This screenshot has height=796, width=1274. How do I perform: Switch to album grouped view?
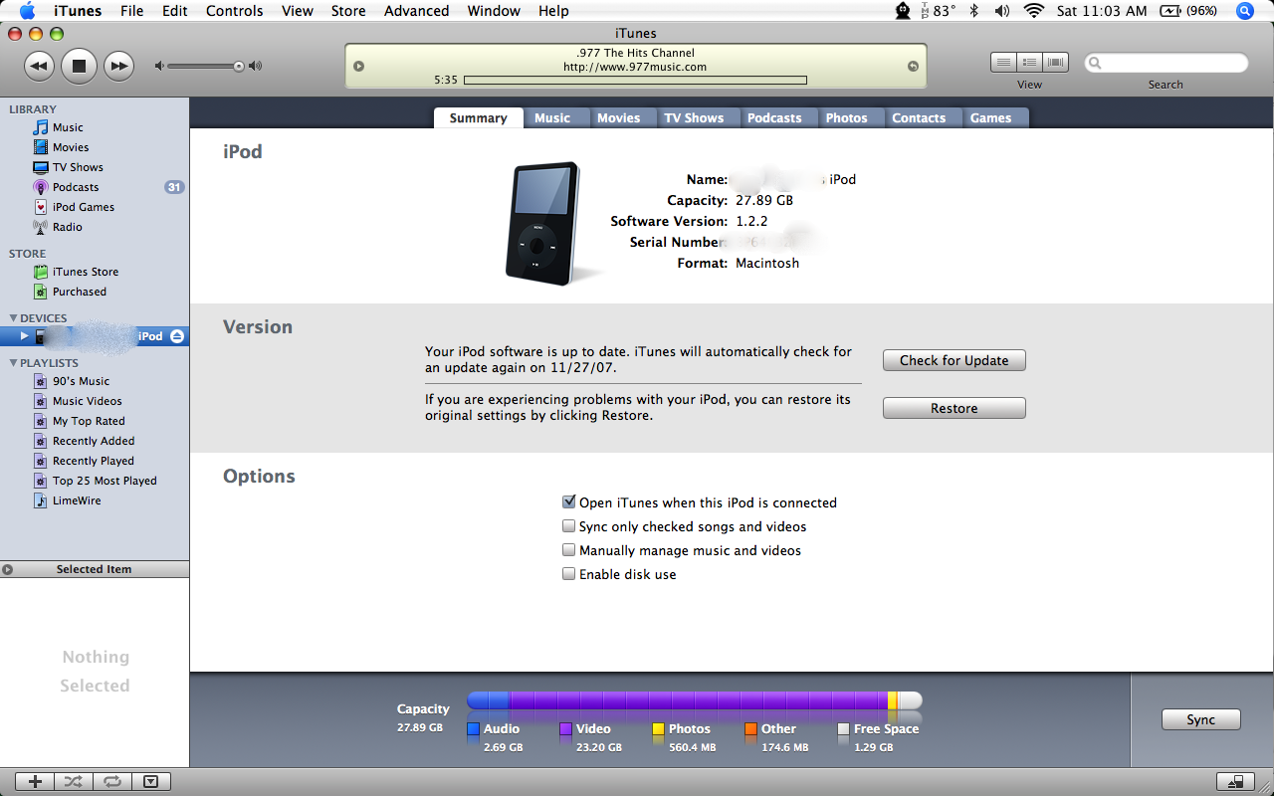coord(1029,62)
